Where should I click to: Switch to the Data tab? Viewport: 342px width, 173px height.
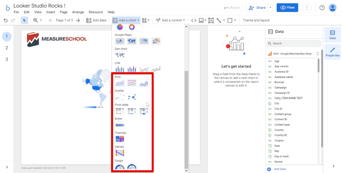pos(332,35)
